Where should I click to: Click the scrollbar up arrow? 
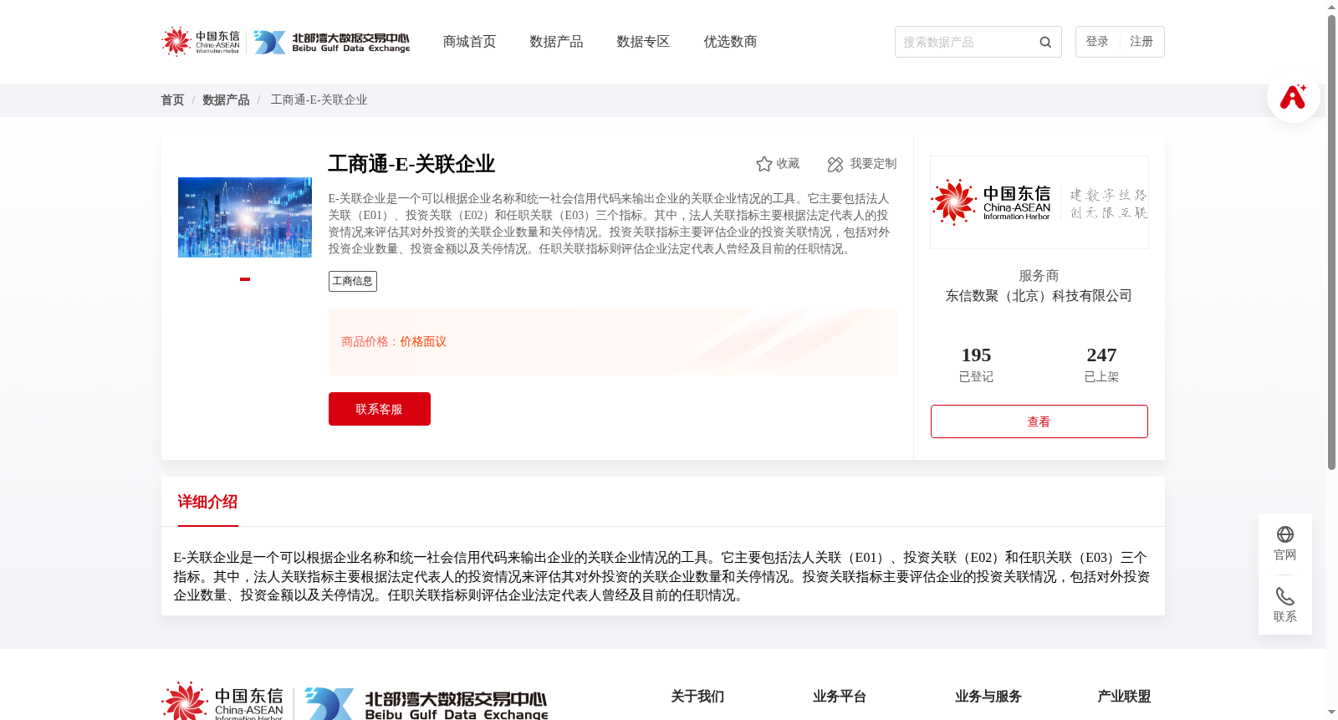click(x=1331, y=7)
